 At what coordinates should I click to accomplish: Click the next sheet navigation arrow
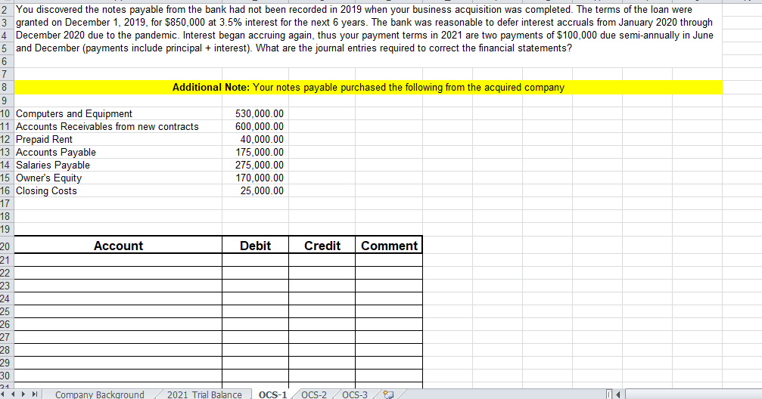tap(23, 394)
